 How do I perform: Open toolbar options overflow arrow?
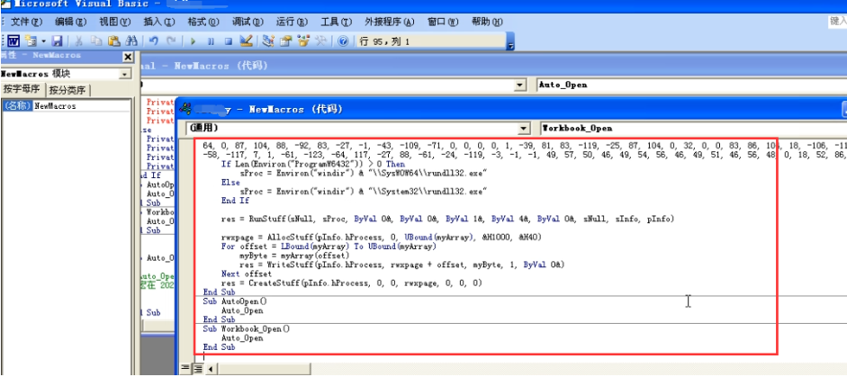[x=511, y=42]
